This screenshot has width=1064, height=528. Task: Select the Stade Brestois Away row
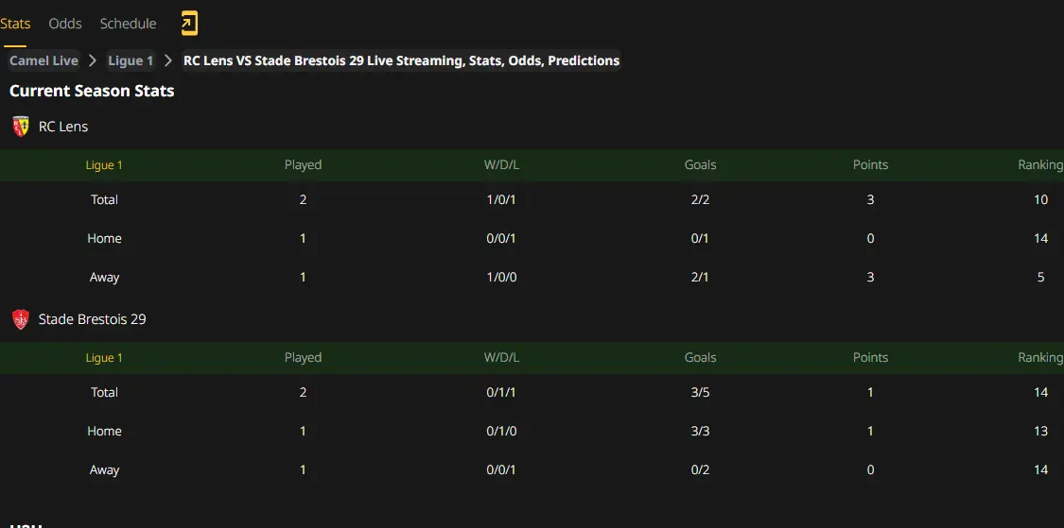532,470
